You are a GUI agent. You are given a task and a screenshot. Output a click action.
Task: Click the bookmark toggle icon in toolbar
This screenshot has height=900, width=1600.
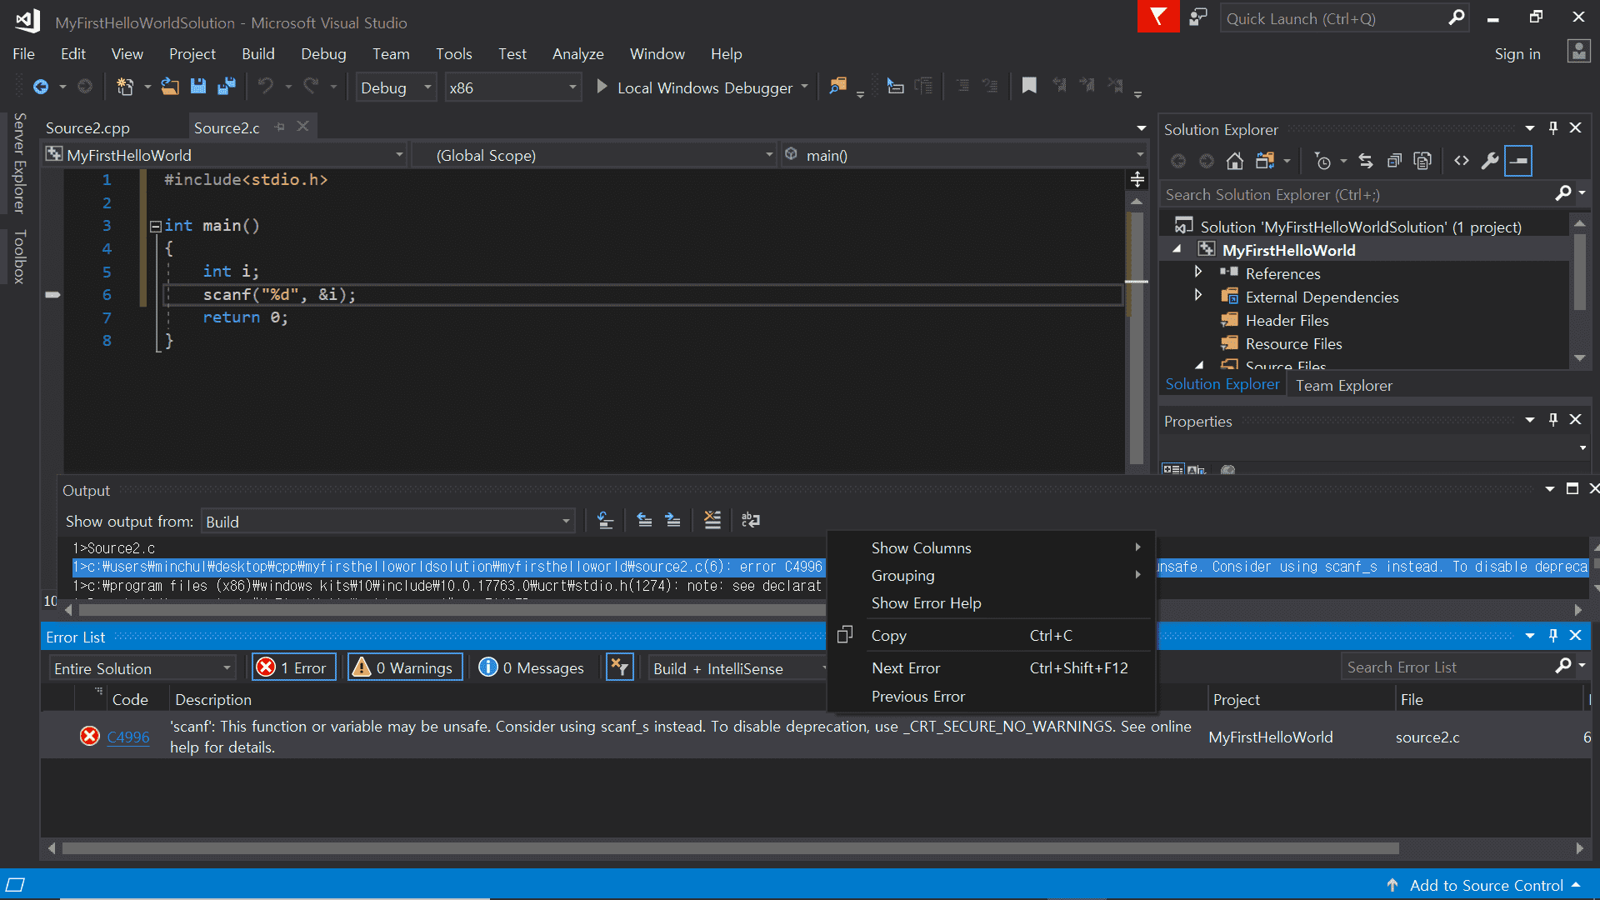(1029, 86)
